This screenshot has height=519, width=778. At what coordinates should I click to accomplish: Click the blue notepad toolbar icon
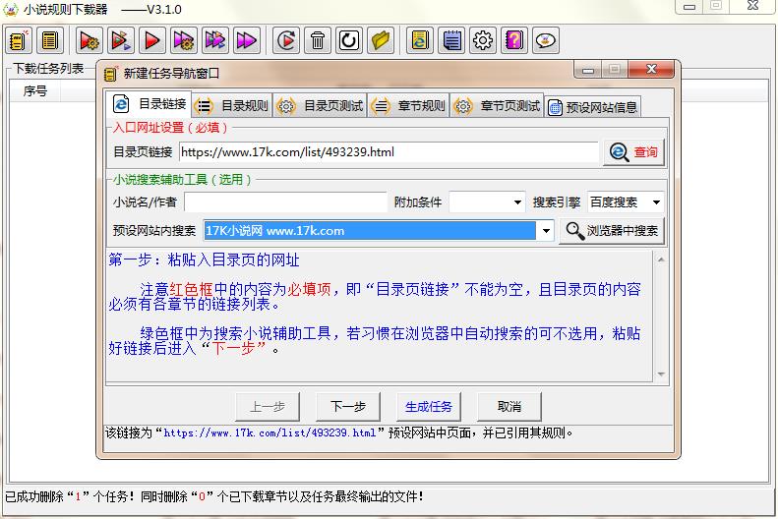pos(451,40)
